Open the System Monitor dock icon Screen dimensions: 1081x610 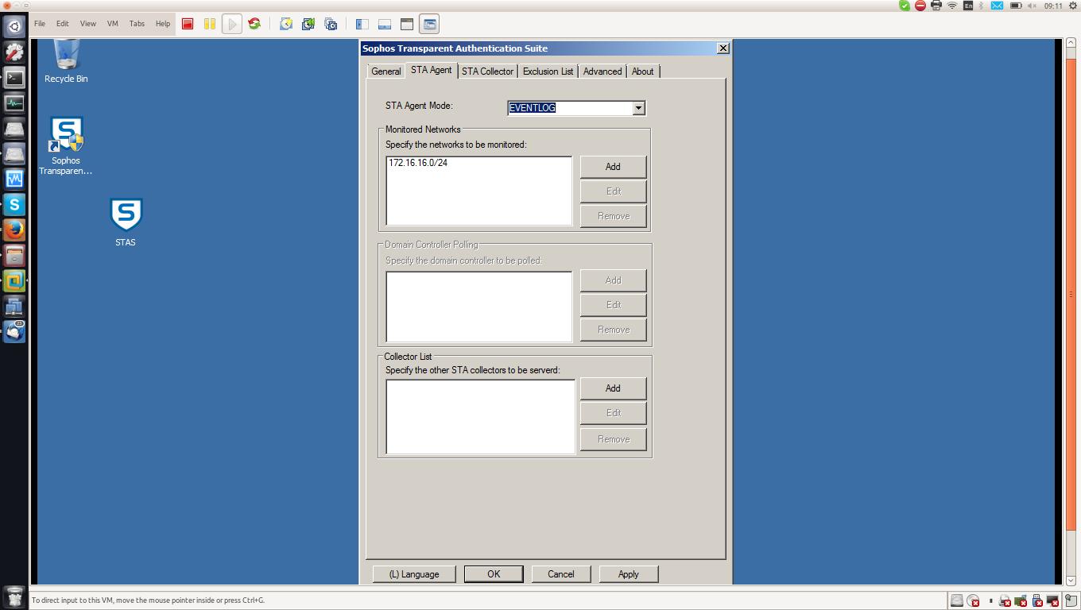(14, 102)
